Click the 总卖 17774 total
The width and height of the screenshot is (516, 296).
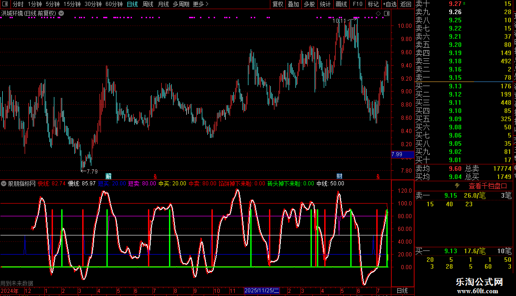tap(488, 168)
